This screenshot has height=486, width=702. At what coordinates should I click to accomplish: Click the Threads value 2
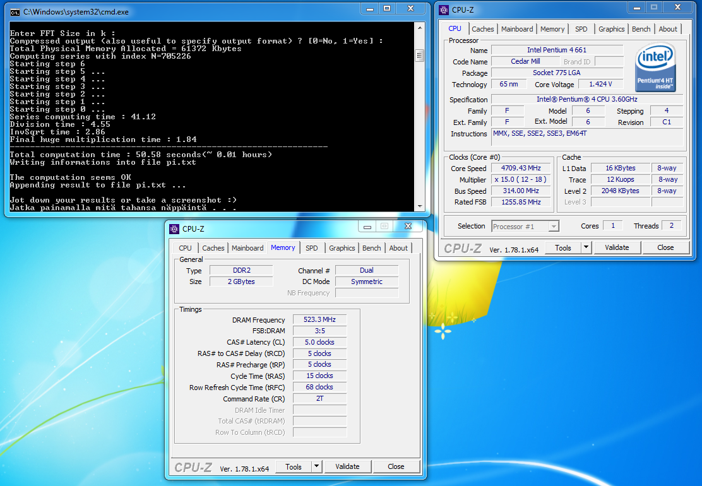[x=671, y=226]
